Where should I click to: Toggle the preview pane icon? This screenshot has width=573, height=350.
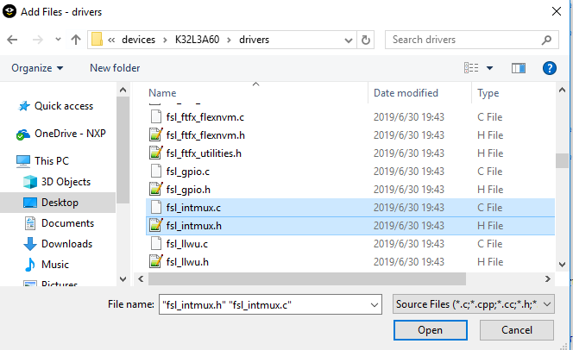(519, 67)
